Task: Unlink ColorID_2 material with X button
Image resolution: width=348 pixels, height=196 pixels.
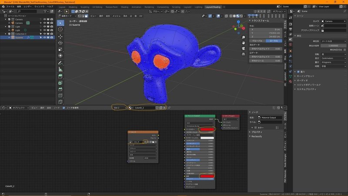Action: pos(164,108)
